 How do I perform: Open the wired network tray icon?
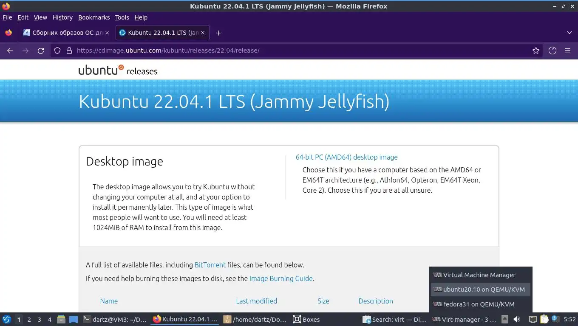tap(533, 319)
